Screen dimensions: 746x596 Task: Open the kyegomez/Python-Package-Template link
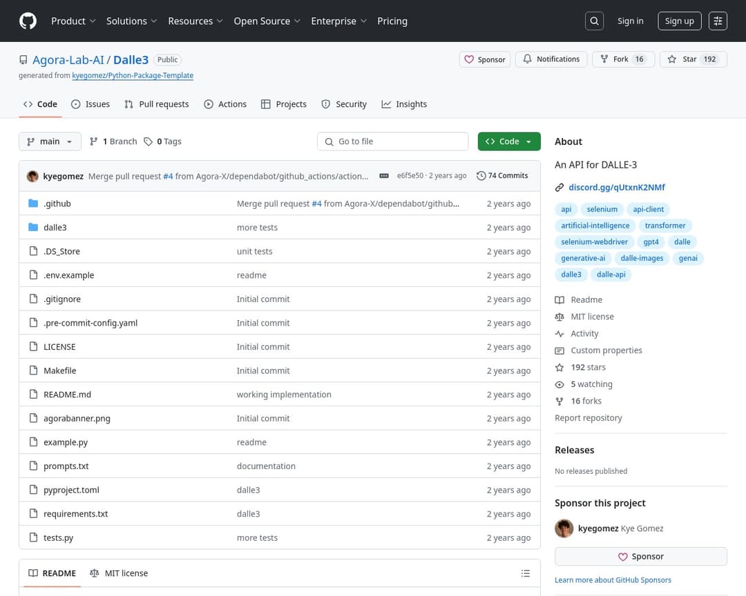[x=133, y=76]
